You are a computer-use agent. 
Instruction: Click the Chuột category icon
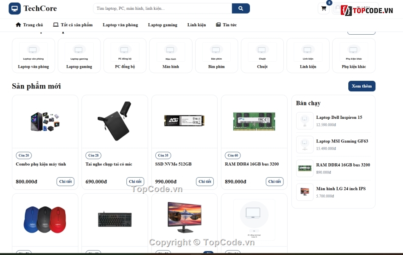(x=262, y=52)
